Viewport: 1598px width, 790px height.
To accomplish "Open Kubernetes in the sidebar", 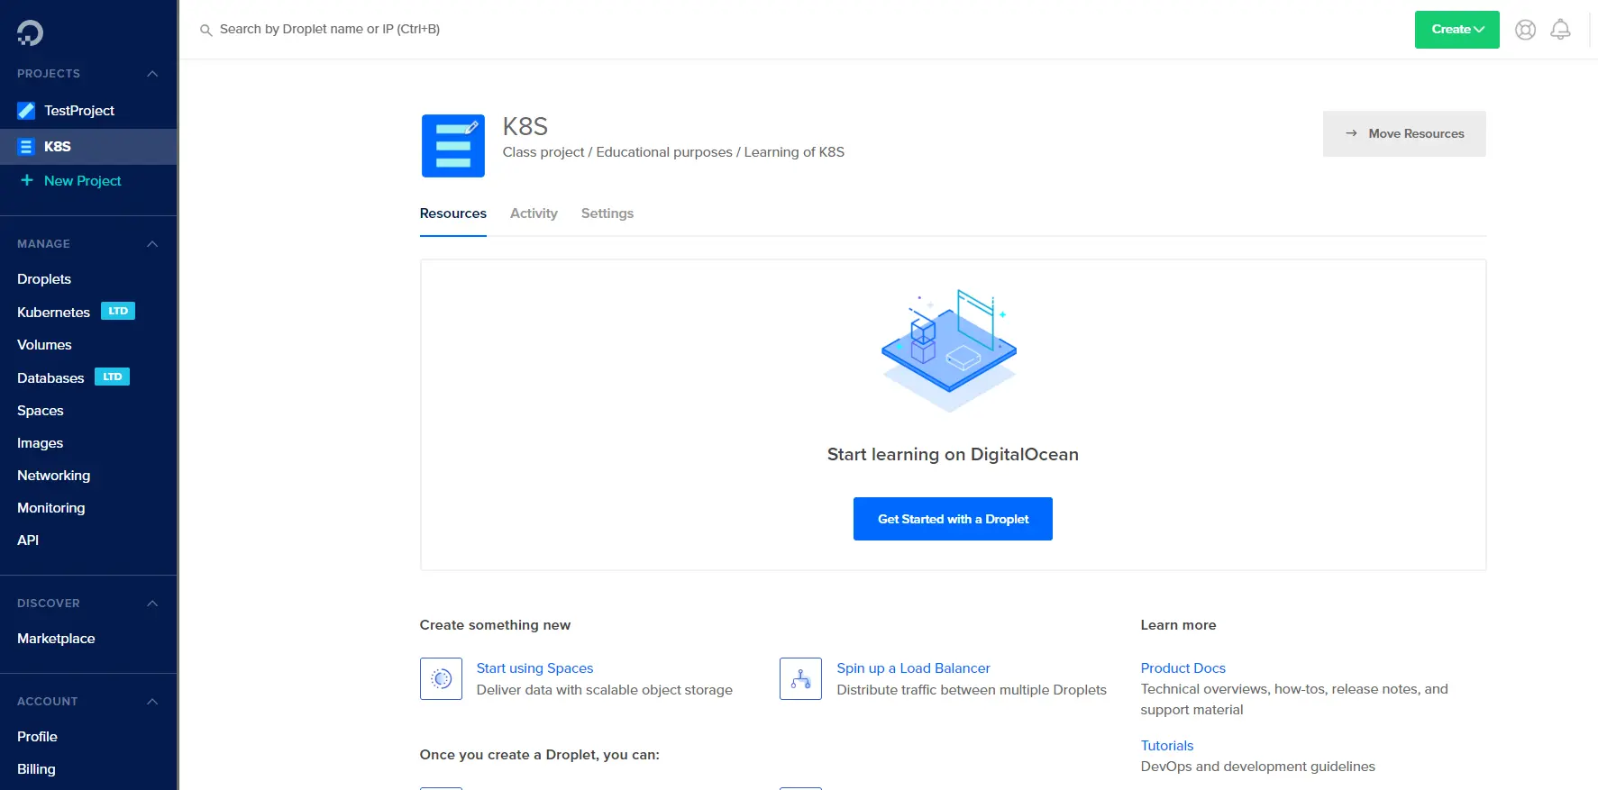I will coord(53,313).
